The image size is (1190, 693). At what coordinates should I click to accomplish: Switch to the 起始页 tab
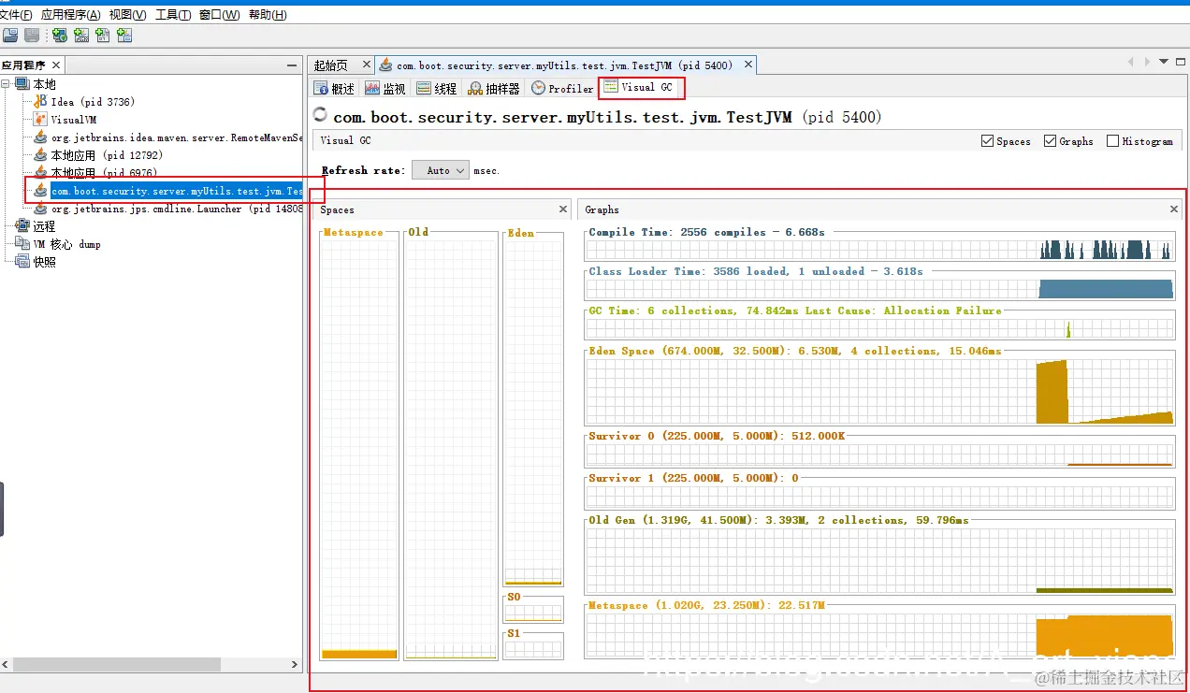pos(331,65)
